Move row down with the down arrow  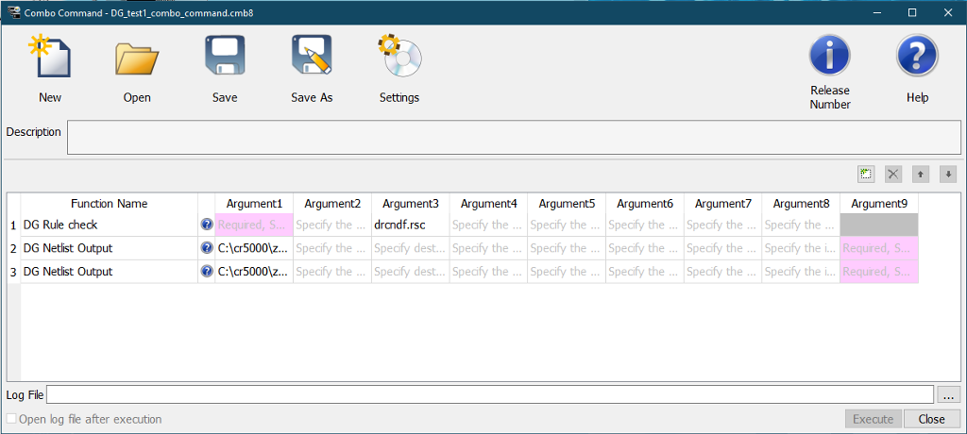(x=948, y=175)
